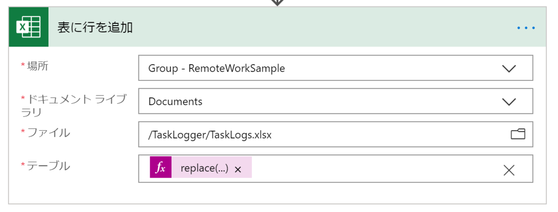
Task: Open the file picker folder icon
Action: (518, 135)
